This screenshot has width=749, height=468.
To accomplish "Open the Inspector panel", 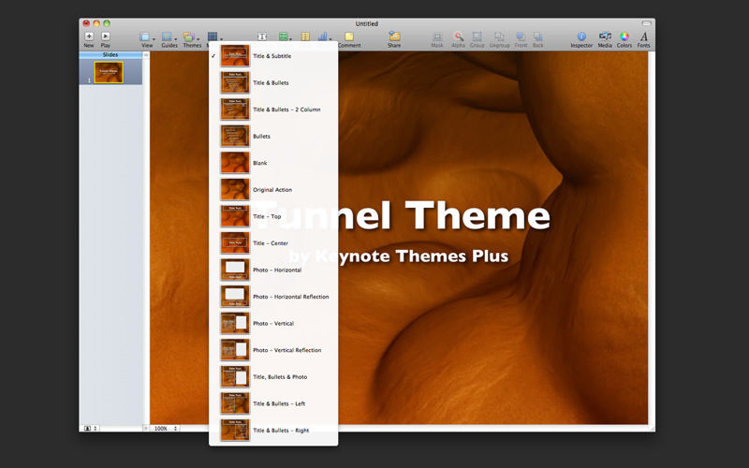I will pos(581,37).
